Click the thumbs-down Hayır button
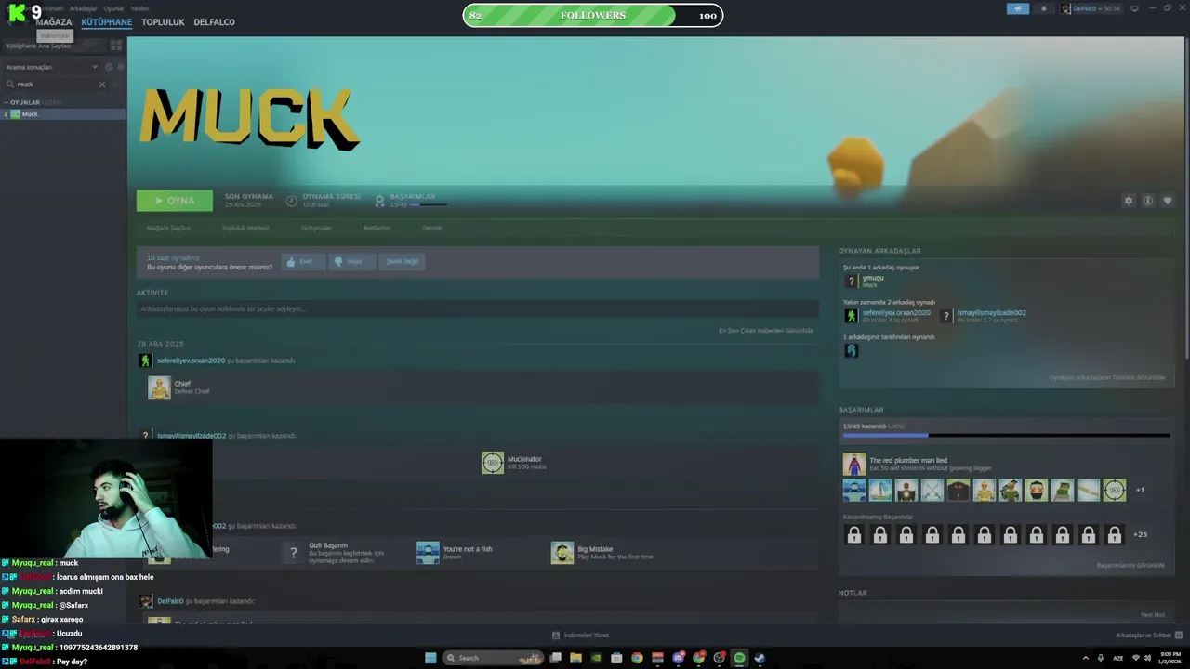 coord(351,262)
